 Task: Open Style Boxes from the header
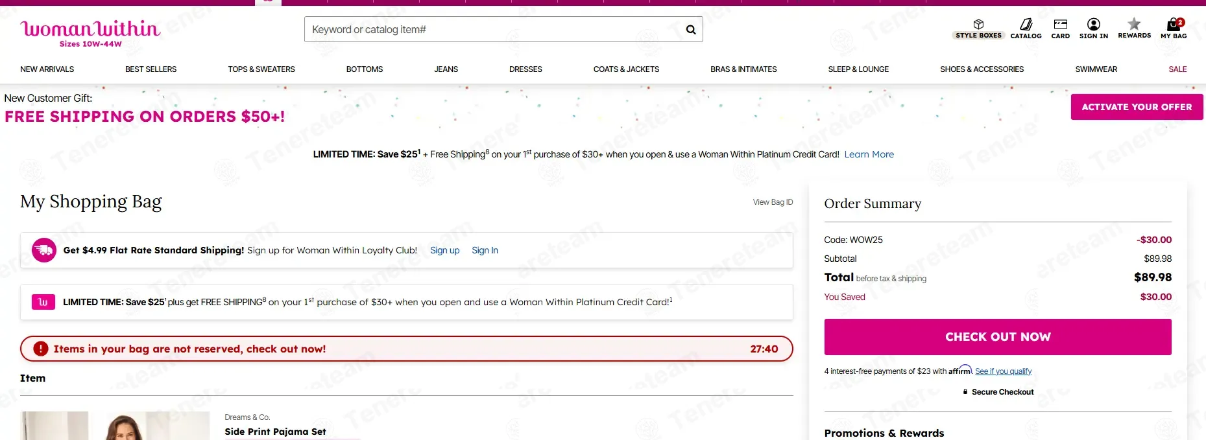tap(978, 29)
